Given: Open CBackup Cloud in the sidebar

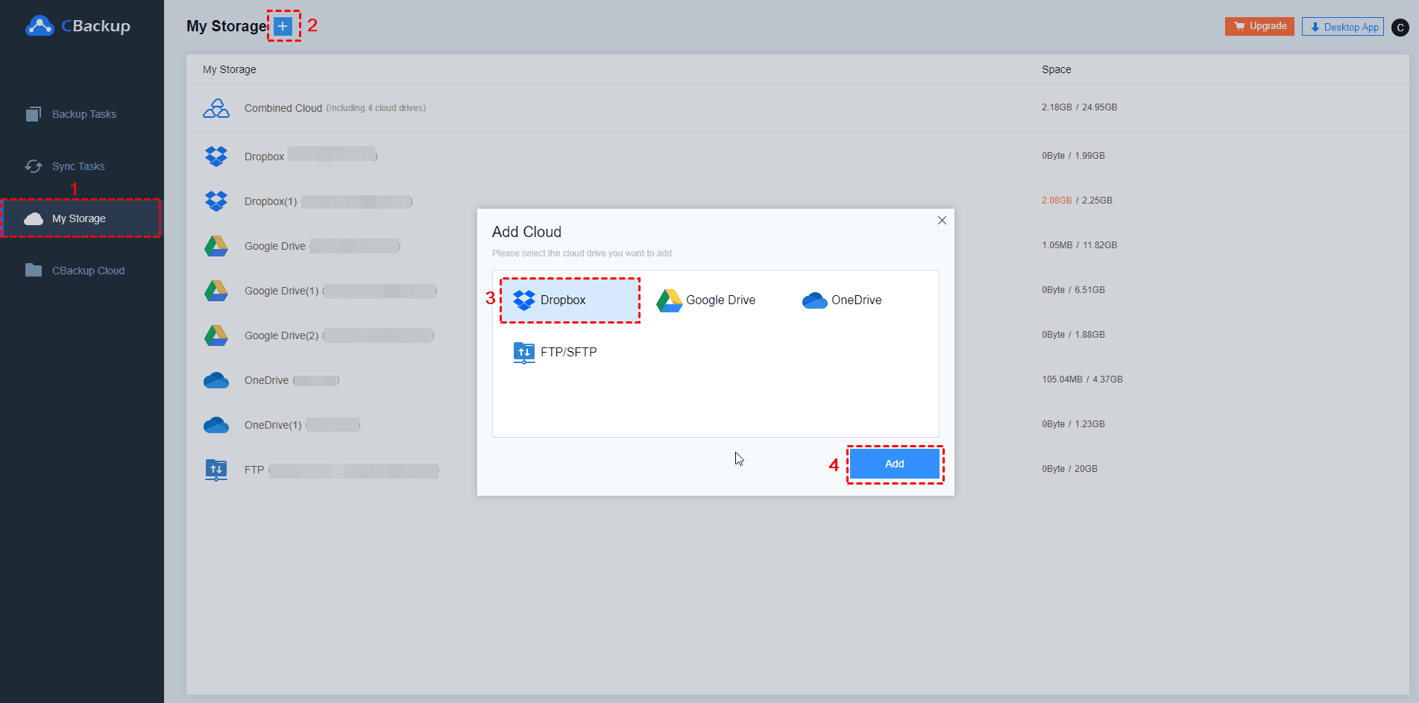Looking at the screenshot, I should pyautogui.click(x=82, y=271).
